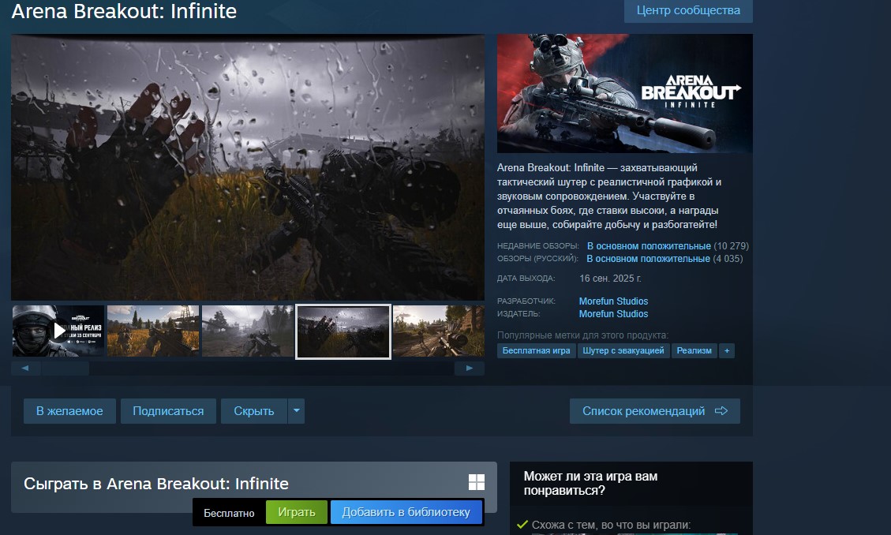The image size is (891, 535).
Task: Select the Реализм tag
Action: pos(694,350)
